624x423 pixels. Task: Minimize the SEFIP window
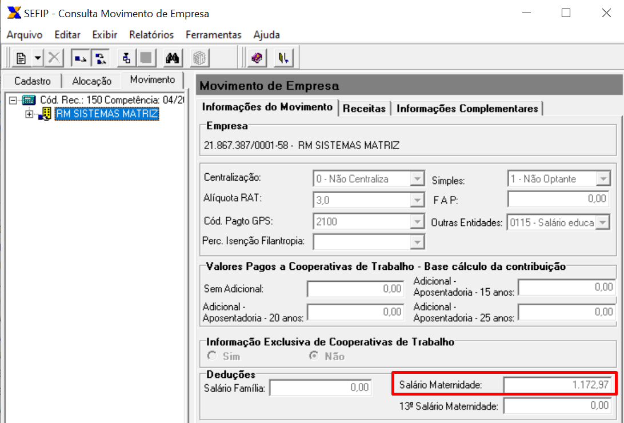point(526,13)
